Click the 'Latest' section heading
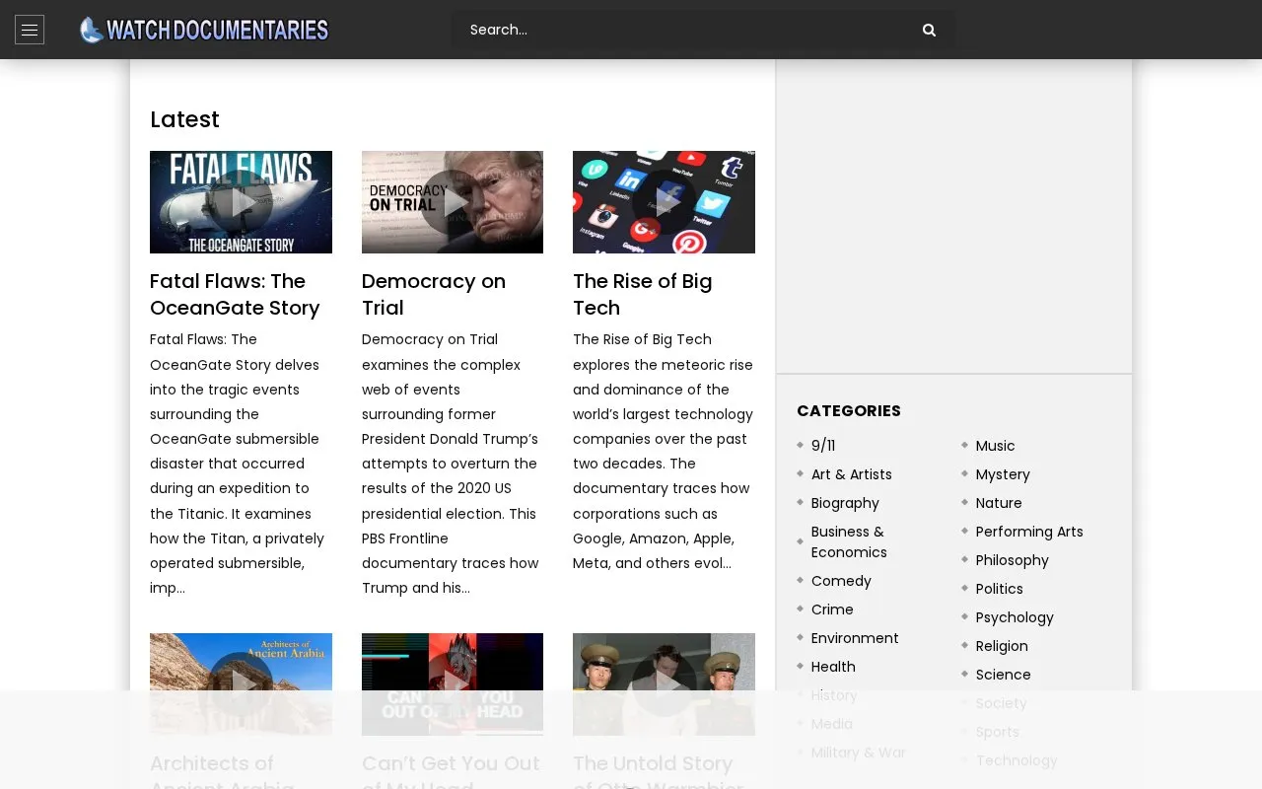The height and width of the screenshot is (789, 1262). (184, 119)
